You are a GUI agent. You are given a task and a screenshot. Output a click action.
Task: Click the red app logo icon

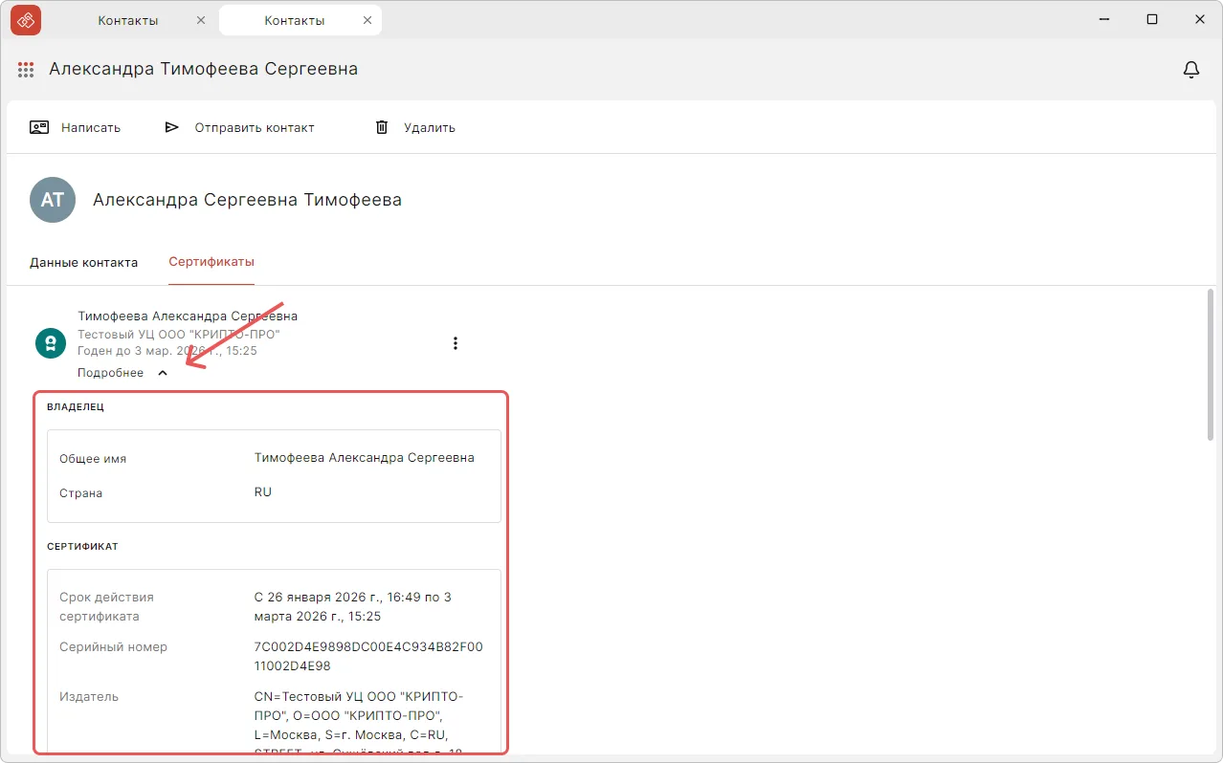[26, 20]
